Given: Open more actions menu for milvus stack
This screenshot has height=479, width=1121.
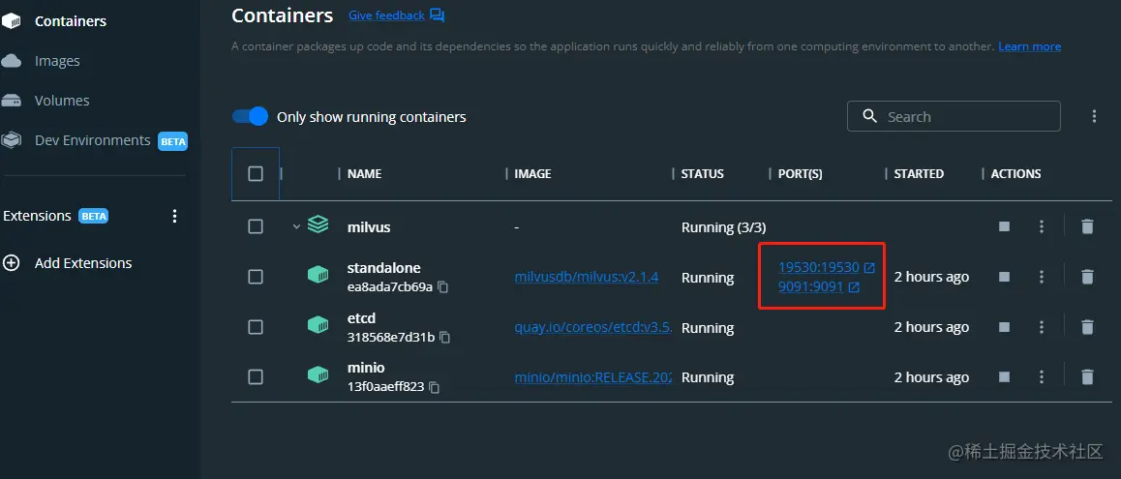Looking at the screenshot, I should tap(1042, 226).
